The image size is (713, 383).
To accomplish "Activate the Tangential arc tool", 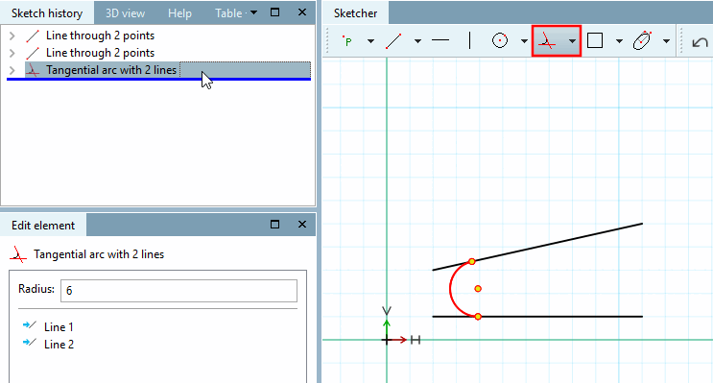I will click(547, 41).
